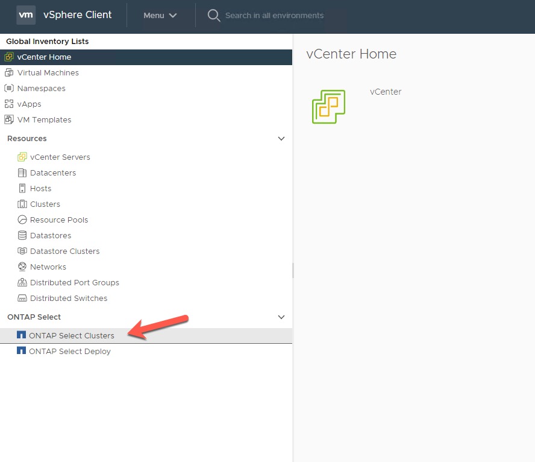Open the Datacenters inventory list
This screenshot has height=462, width=535.
[x=53, y=172]
